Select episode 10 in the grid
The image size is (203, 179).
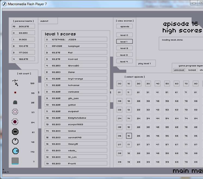pyautogui.click(x=129, y=84)
